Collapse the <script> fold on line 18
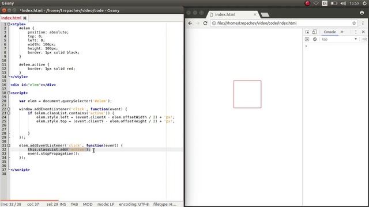The height and width of the screenshot is (207, 369). (x=9, y=93)
